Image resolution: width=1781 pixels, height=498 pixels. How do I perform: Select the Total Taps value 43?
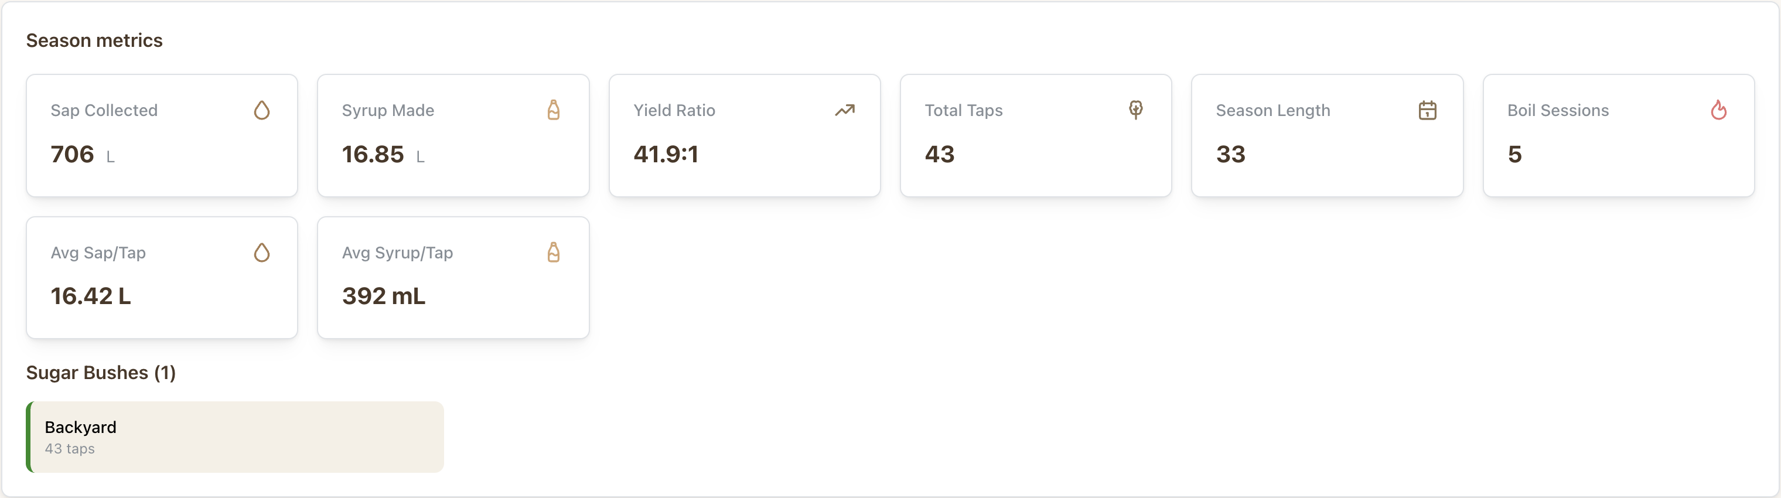[939, 154]
